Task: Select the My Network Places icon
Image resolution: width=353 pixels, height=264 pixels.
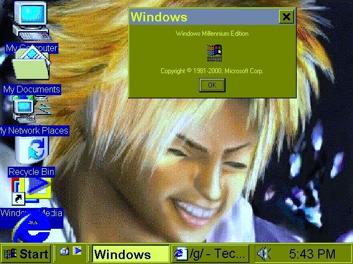Action: click(31, 109)
